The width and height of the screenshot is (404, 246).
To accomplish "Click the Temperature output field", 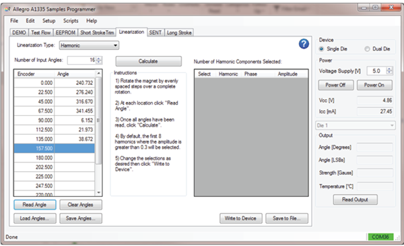I will point(374,186).
